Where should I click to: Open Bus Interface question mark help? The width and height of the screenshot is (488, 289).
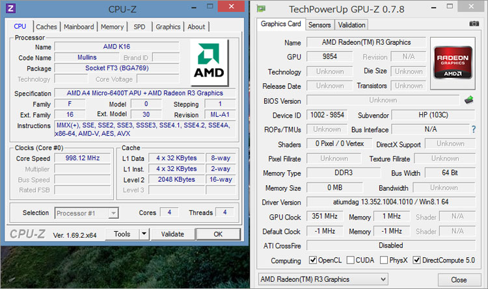pos(474,129)
